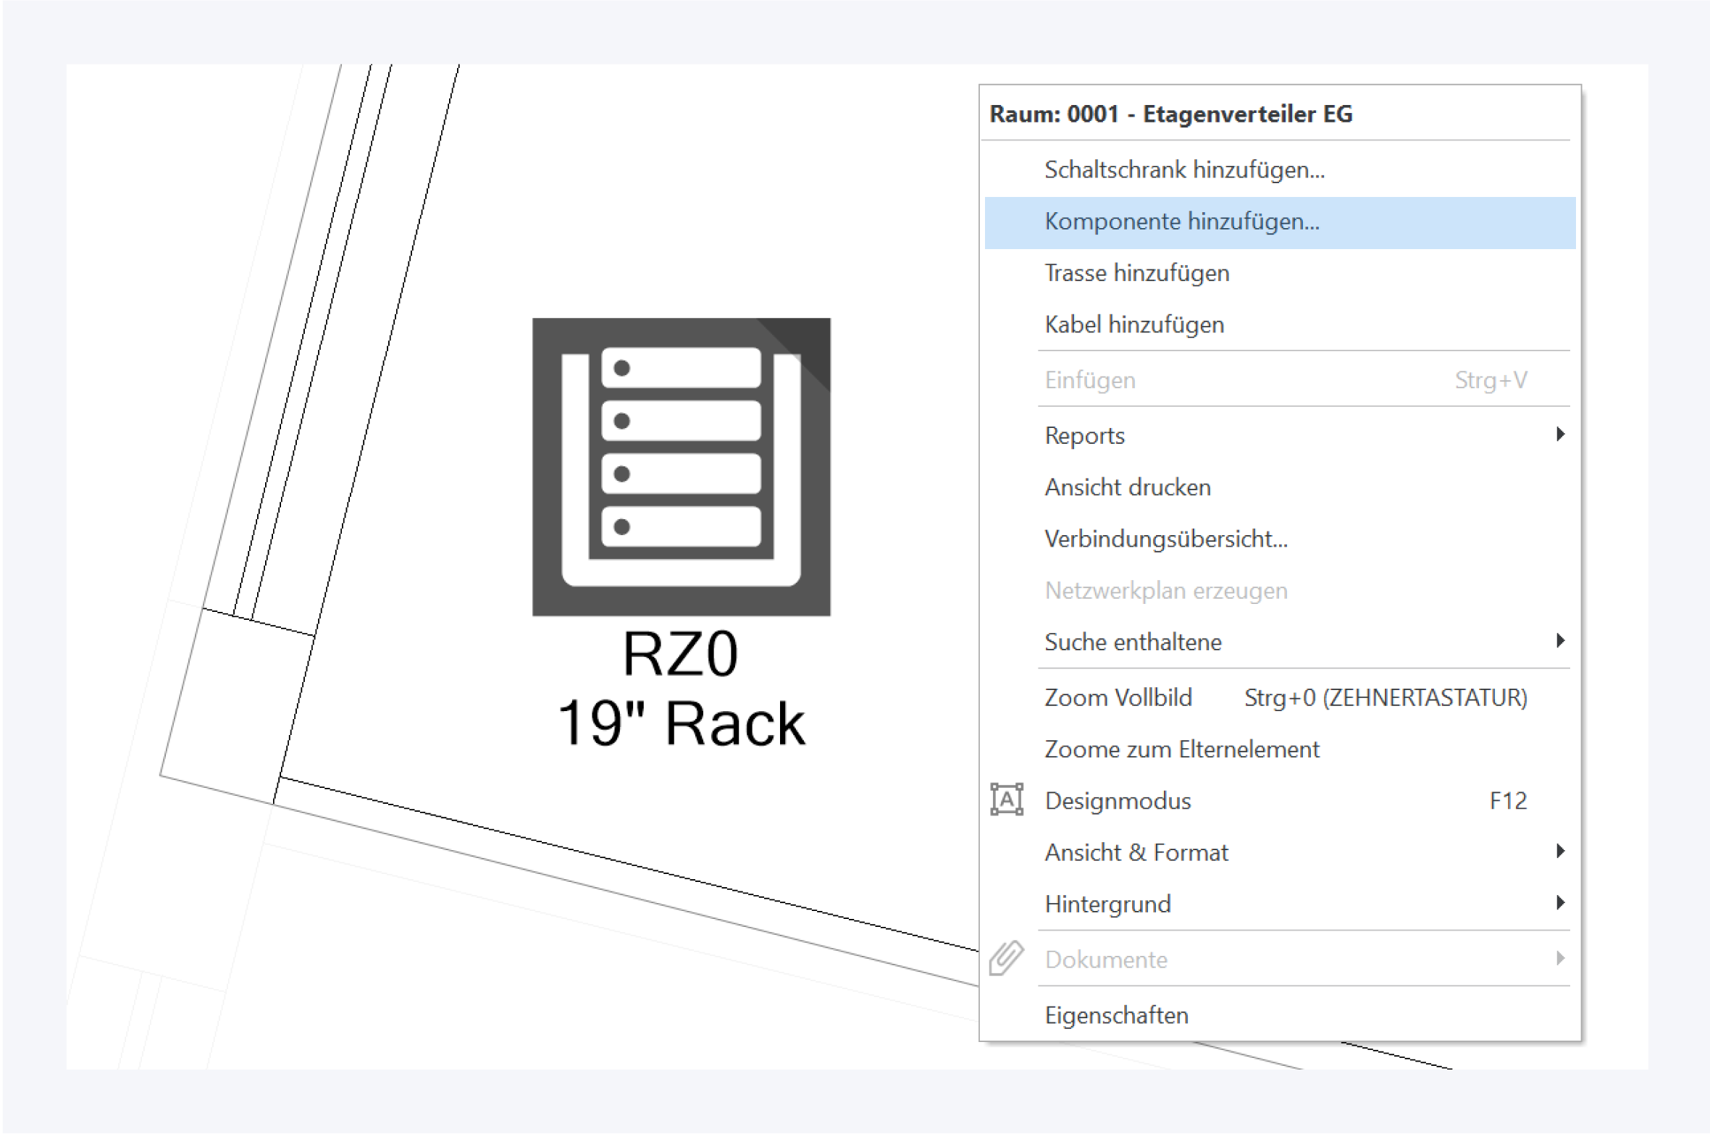This screenshot has height=1134, width=1710.
Task: Choose Zoome zum Elternelement
Action: [1181, 749]
